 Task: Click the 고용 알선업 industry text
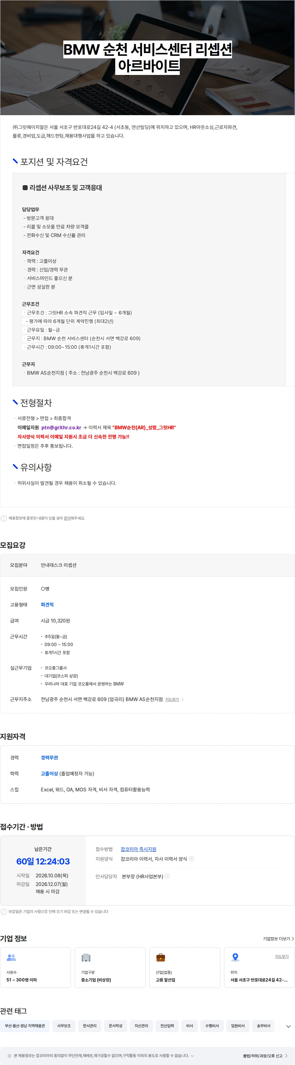pyautogui.click(x=166, y=980)
